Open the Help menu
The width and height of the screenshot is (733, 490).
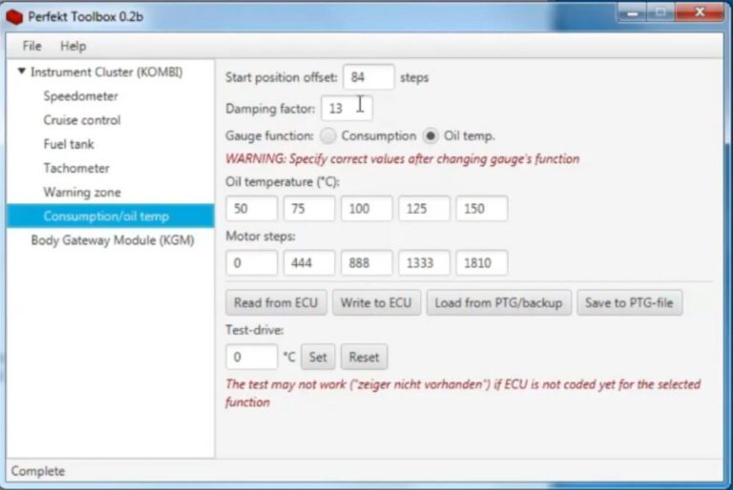pos(73,46)
